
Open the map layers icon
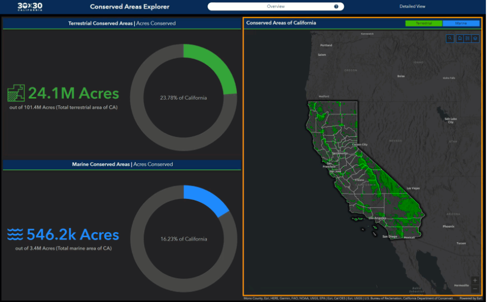475,39
